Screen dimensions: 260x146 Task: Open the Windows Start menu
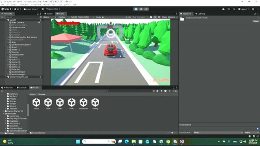pos(78,142)
